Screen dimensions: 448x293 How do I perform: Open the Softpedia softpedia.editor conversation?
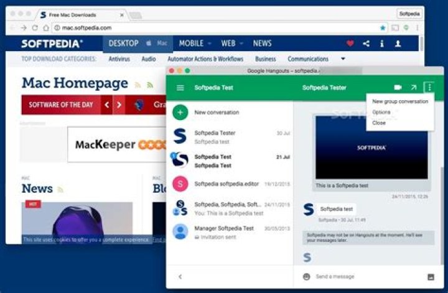pyautogui.click(x=230, y=184)
